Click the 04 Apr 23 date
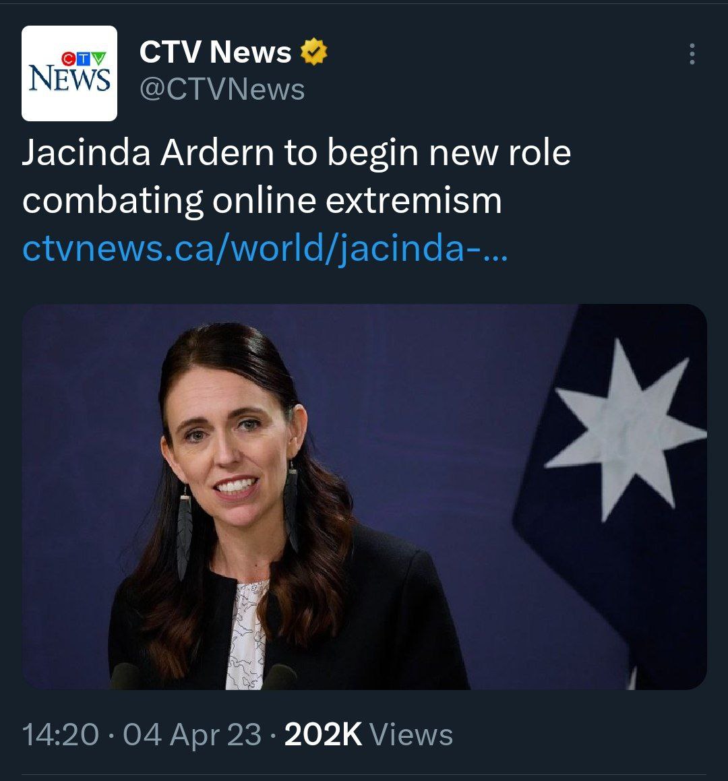Image resolution: width=728 pixels, height=781 pixels. [192, 735]
